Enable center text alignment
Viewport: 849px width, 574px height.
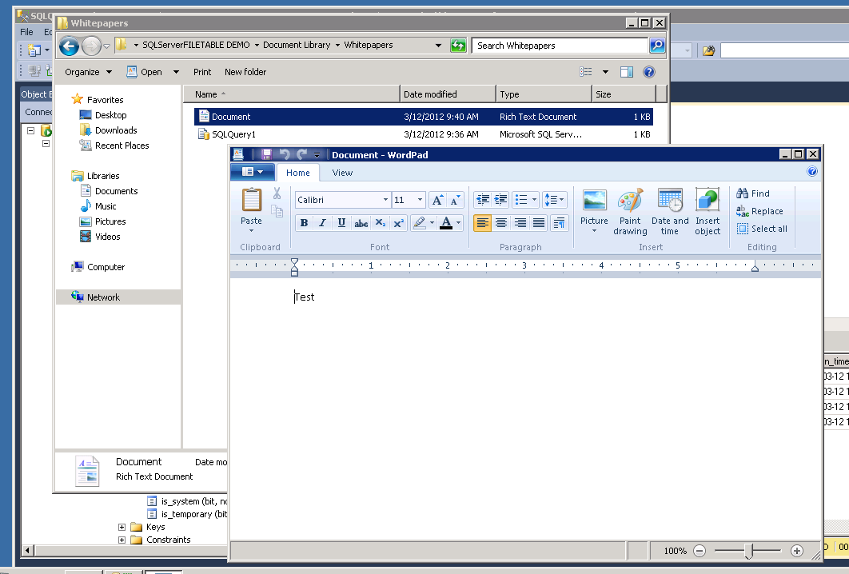click(501, 223)
